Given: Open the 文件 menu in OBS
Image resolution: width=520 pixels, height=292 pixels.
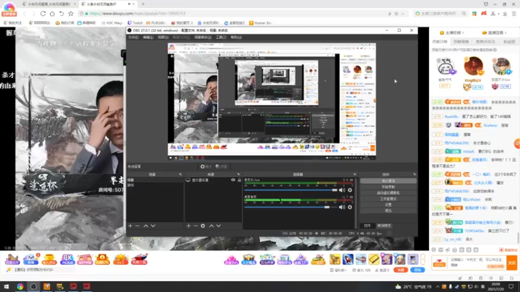Looking at the screenshot, I should tap(133, 37).
